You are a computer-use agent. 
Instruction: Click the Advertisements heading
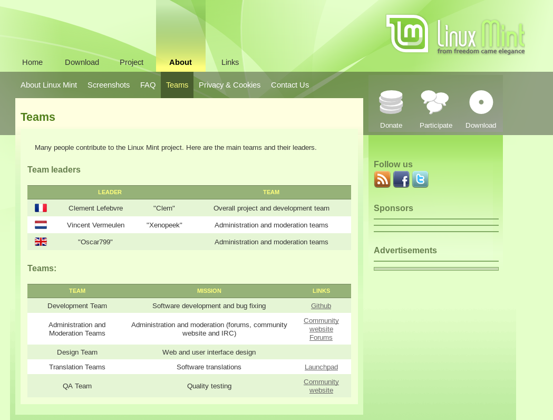(x=405, y=251)
